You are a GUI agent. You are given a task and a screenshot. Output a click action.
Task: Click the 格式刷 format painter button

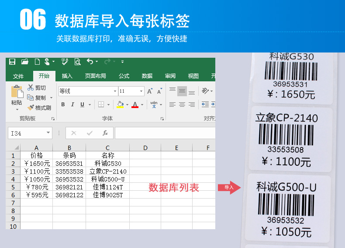point(39,108)
